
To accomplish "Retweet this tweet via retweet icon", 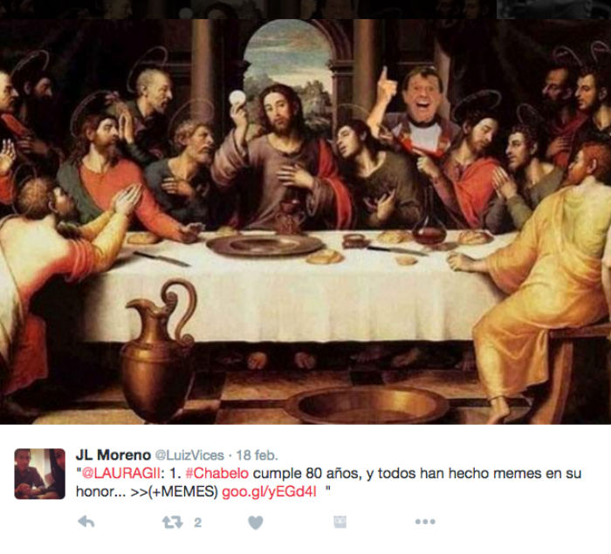I will [x=172, y=522].
